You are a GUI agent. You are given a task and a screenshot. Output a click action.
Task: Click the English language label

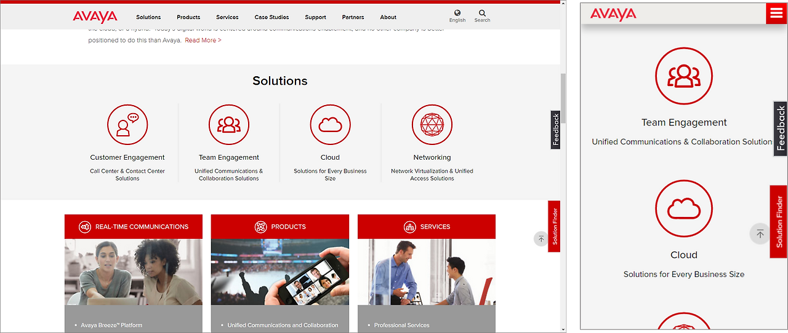point(457,20)
